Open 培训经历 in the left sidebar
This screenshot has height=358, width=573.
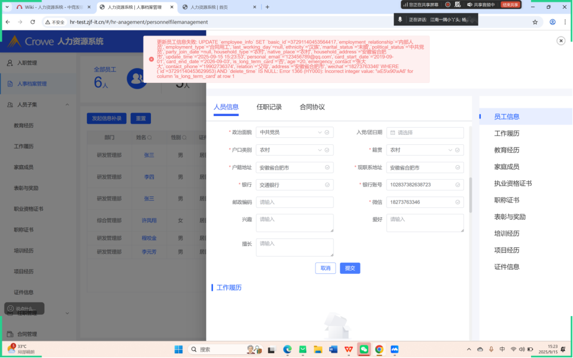(24, 250)
